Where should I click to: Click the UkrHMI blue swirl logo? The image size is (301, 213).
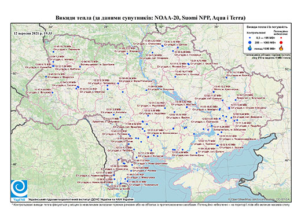point(19,189)
